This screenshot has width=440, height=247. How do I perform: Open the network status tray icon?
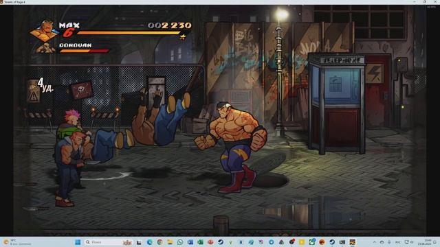[406, 242]
